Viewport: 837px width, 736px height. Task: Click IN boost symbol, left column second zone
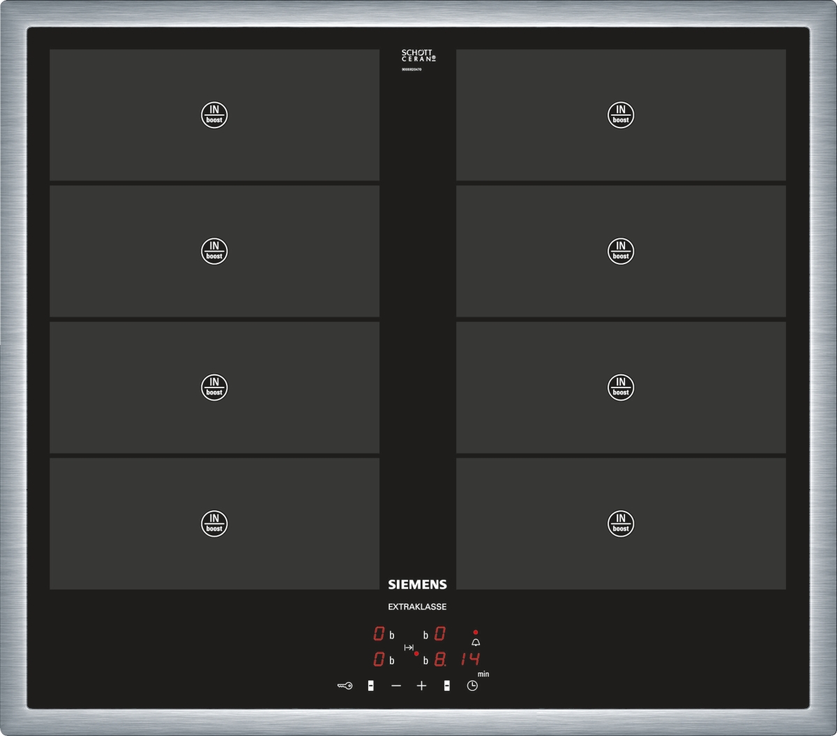[214, 251]
